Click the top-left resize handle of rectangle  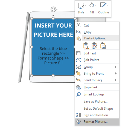click(31, 19)
